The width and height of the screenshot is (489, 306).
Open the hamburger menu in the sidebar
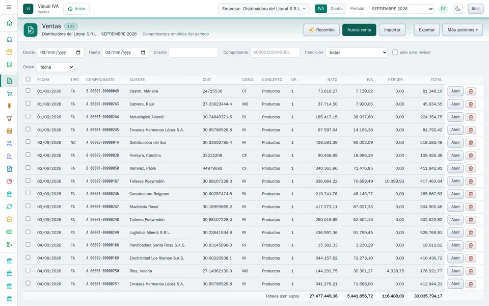point(9,7)
